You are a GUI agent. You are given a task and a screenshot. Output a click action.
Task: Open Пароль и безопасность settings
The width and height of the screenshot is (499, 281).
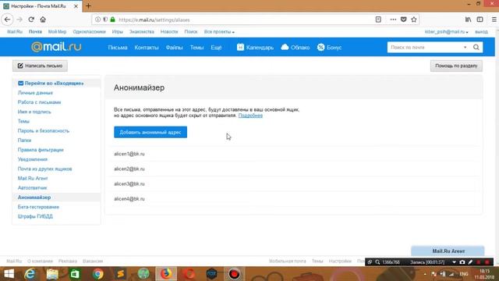(44, 130)
